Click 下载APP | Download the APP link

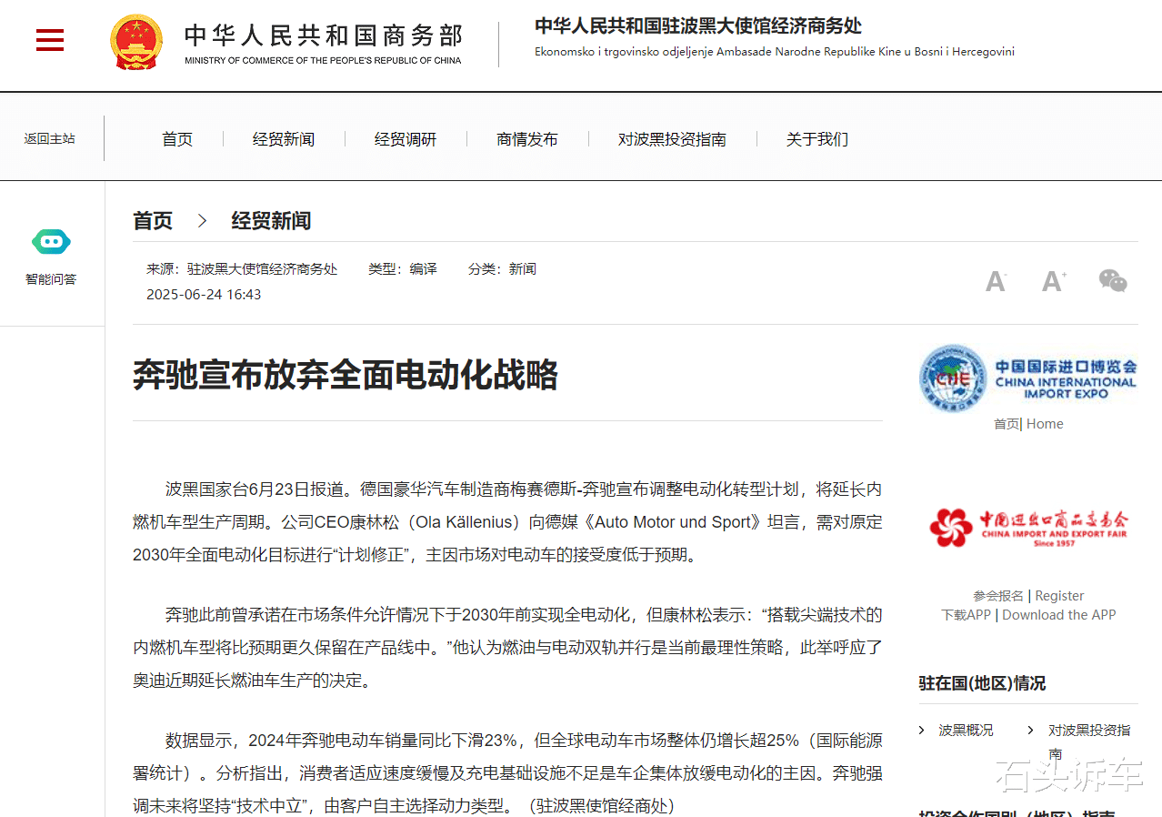coord(1028,615)
